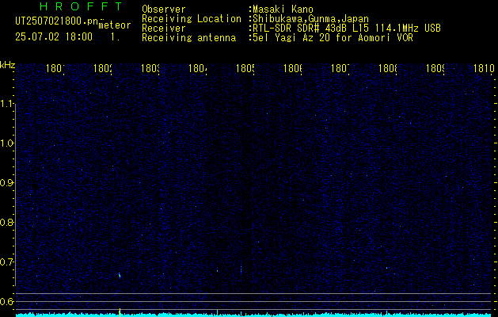The height and width of the screenshot is (317, 498).
Task: Click the 1805 time marker
Action: pos(245,68)
